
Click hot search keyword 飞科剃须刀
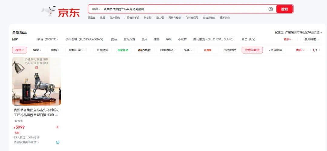click(192, 18)
